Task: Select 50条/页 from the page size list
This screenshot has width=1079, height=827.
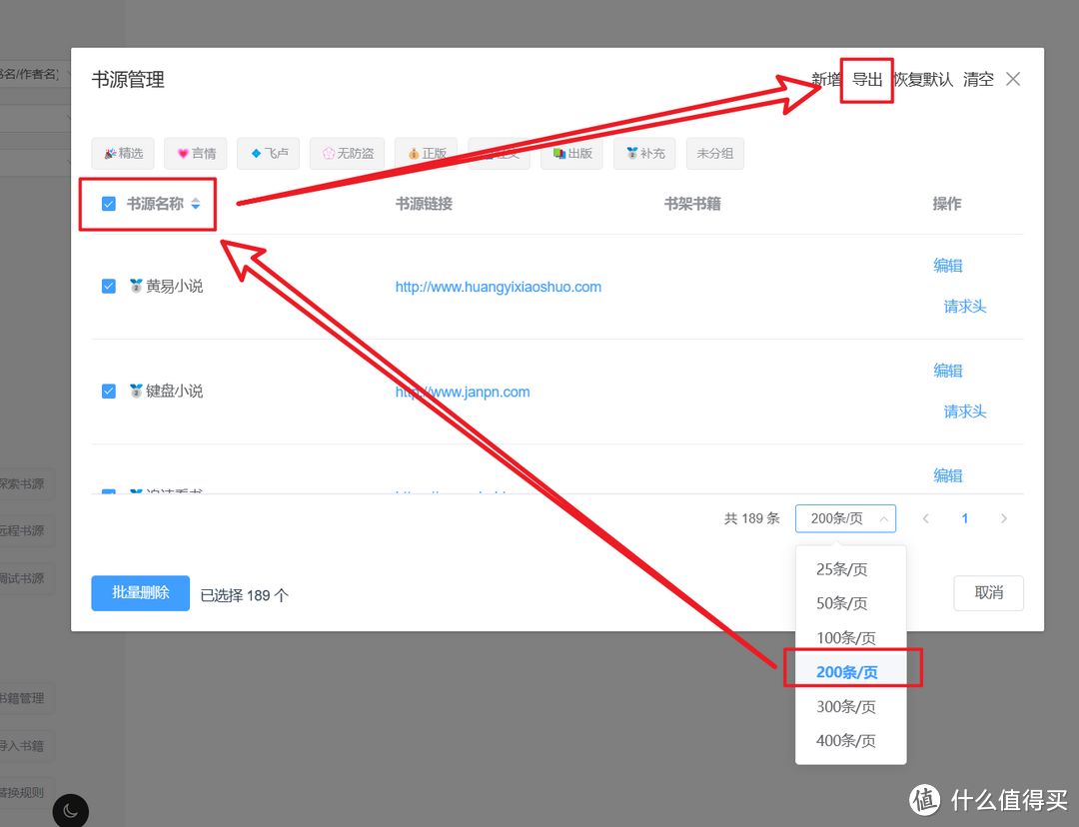Action: point(850,603)
